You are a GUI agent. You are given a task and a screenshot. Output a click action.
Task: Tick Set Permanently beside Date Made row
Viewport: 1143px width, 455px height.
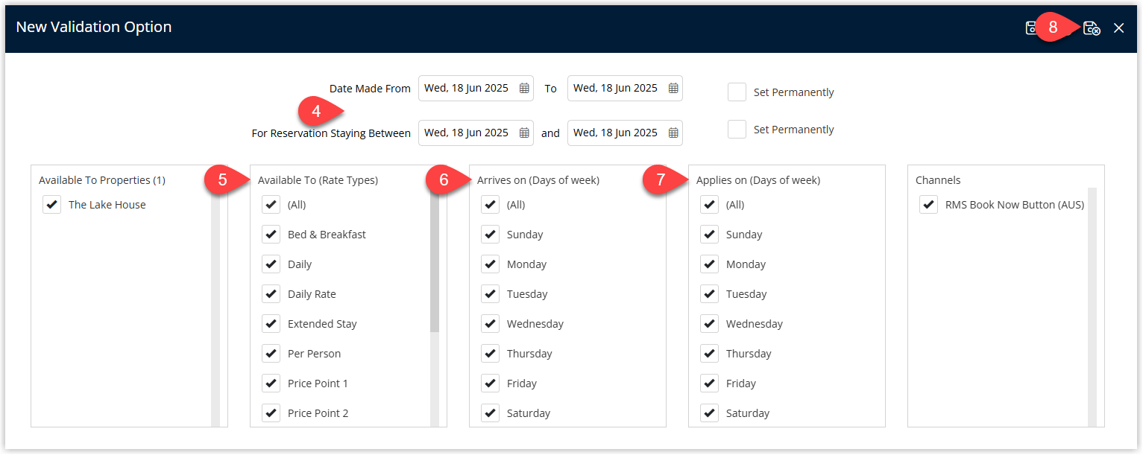(x=737, y=92)
